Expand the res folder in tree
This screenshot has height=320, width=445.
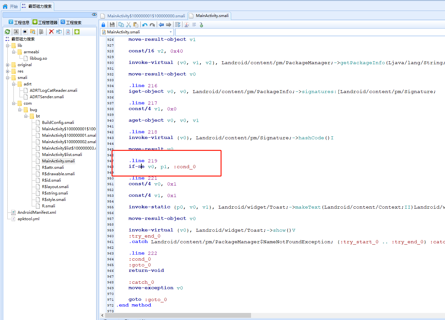pos(7,71)
